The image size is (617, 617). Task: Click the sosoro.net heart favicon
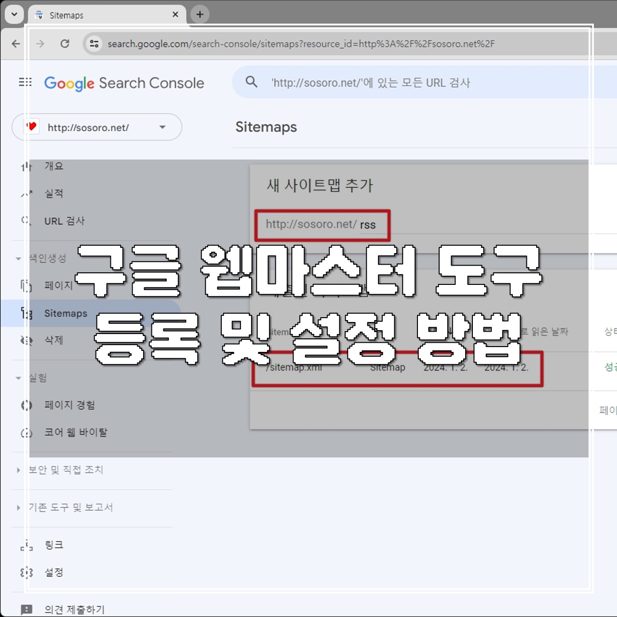pyautogui.click(x=31, y=127)
